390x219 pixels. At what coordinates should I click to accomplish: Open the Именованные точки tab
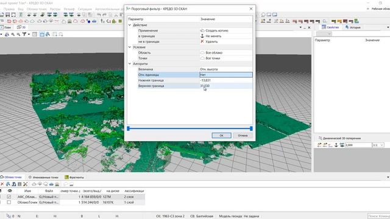pos(43,177)
